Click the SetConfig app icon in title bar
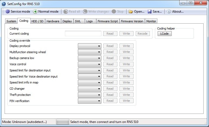Screen dimensions: 209x127 pos(4,4)
